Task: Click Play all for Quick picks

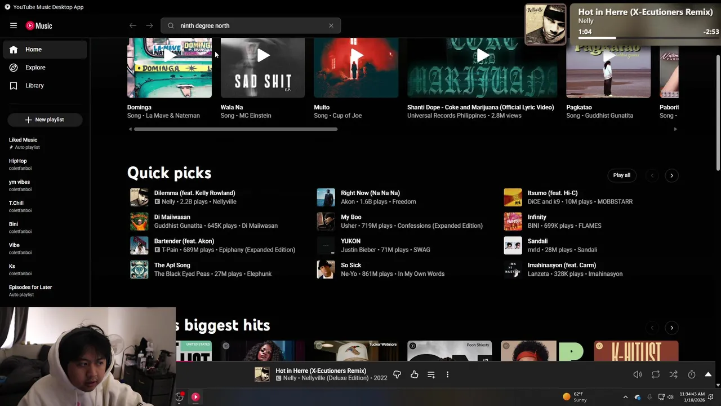Action: coord(622,175)
